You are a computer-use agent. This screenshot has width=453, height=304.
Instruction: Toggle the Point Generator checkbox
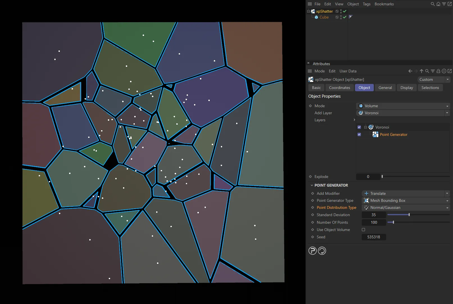point(359,134)
